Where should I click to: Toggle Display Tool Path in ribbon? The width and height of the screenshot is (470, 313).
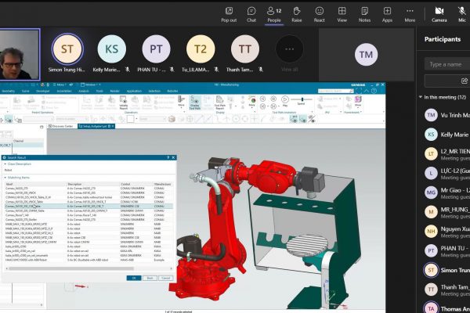tap(194, 103)
